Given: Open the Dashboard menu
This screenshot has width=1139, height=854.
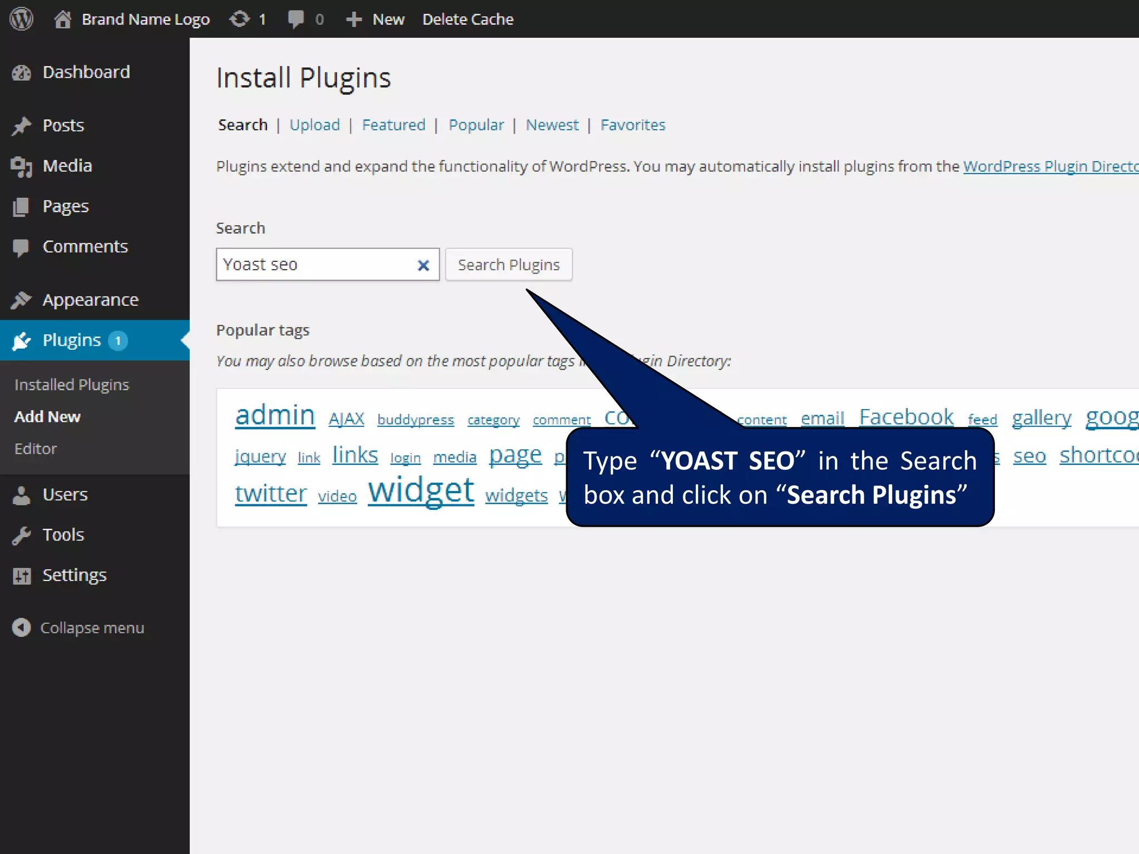Looking at the screenshot, I should pyautogui.click(x=86, y=72).
